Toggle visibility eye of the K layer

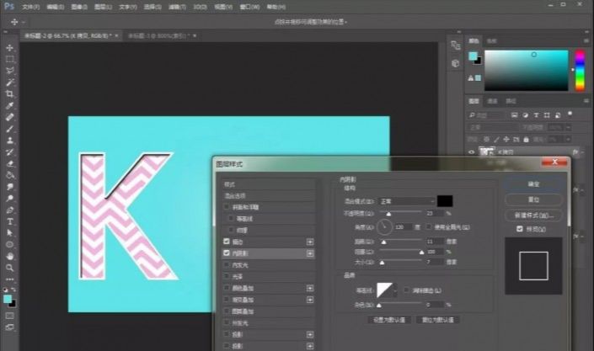(x=471, y=152)
